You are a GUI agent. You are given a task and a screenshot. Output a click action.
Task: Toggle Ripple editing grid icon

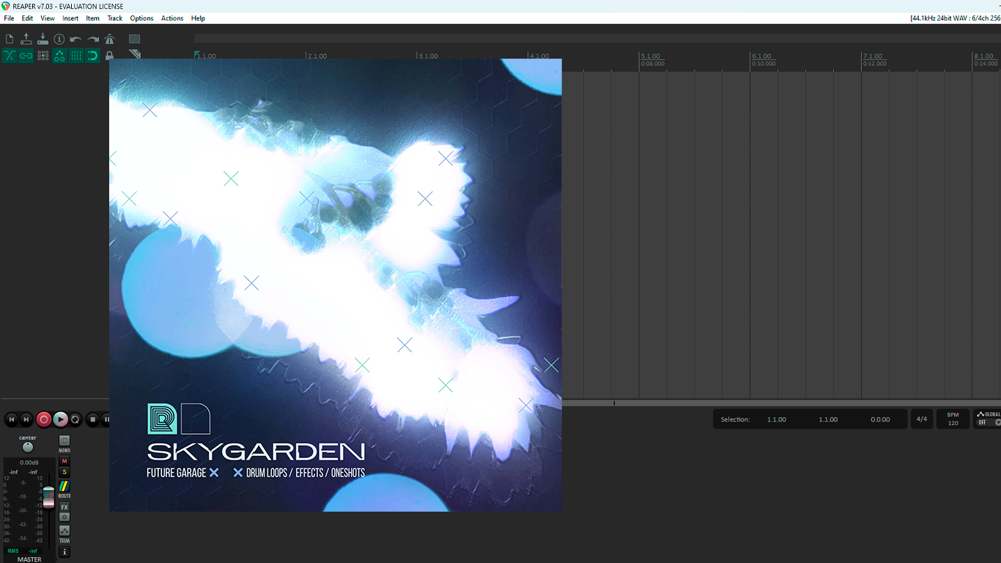43,56
